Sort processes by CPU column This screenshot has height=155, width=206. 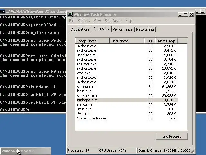[150, 41]
